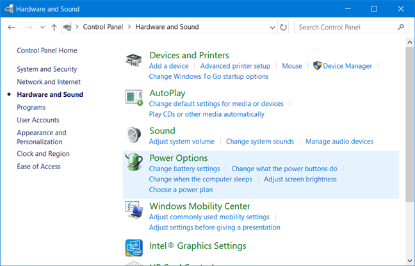Open the Devices and Printers icon

(x=134, y=60)
